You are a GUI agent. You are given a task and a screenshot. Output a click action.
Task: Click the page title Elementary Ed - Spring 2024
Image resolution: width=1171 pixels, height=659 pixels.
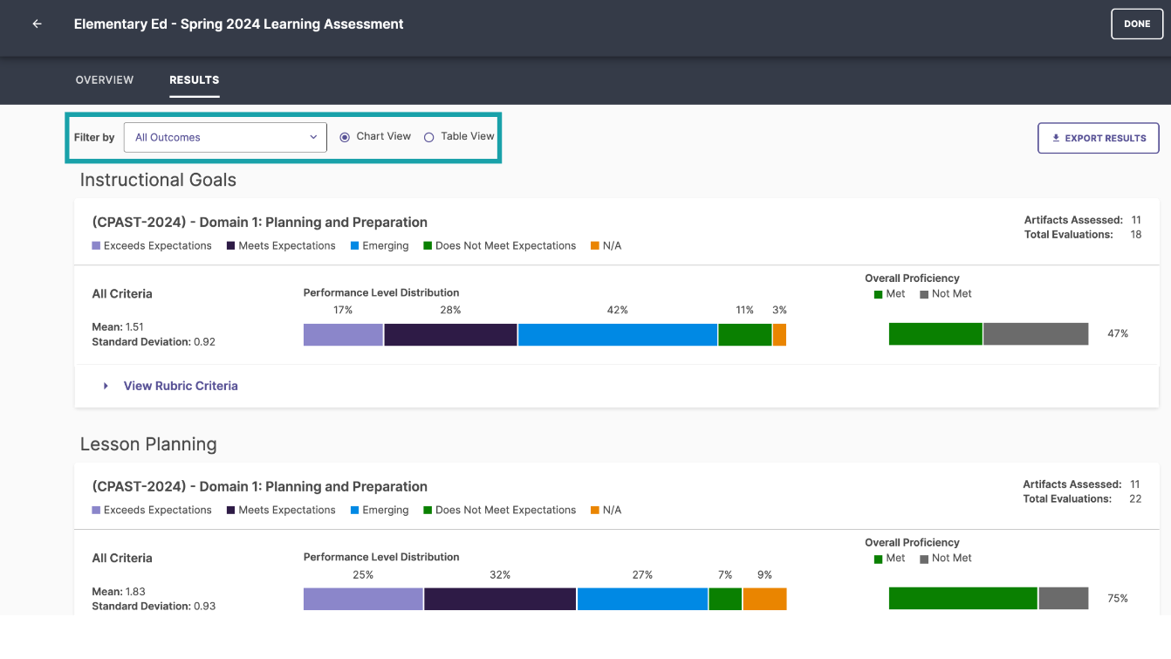tap(238, 24)
